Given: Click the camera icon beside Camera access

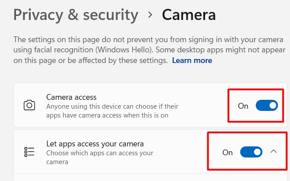Looking at the screenshot, I should click(x=29, y=105).
